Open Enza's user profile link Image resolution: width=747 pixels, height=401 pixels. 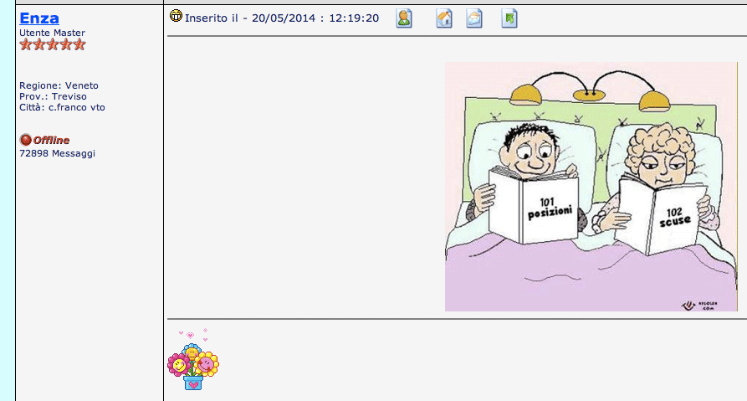(x=39, y=18)
